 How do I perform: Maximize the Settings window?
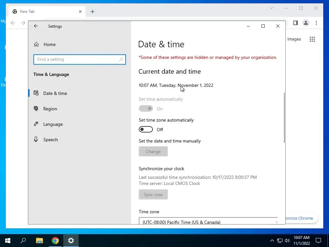263,26
